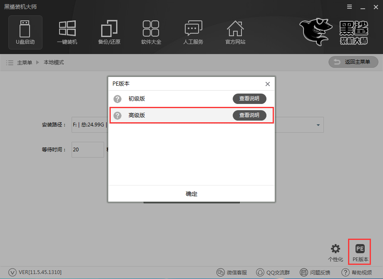Open the title bar hamburger menu
Screen dimensions: 383x279
coord(348,7)
